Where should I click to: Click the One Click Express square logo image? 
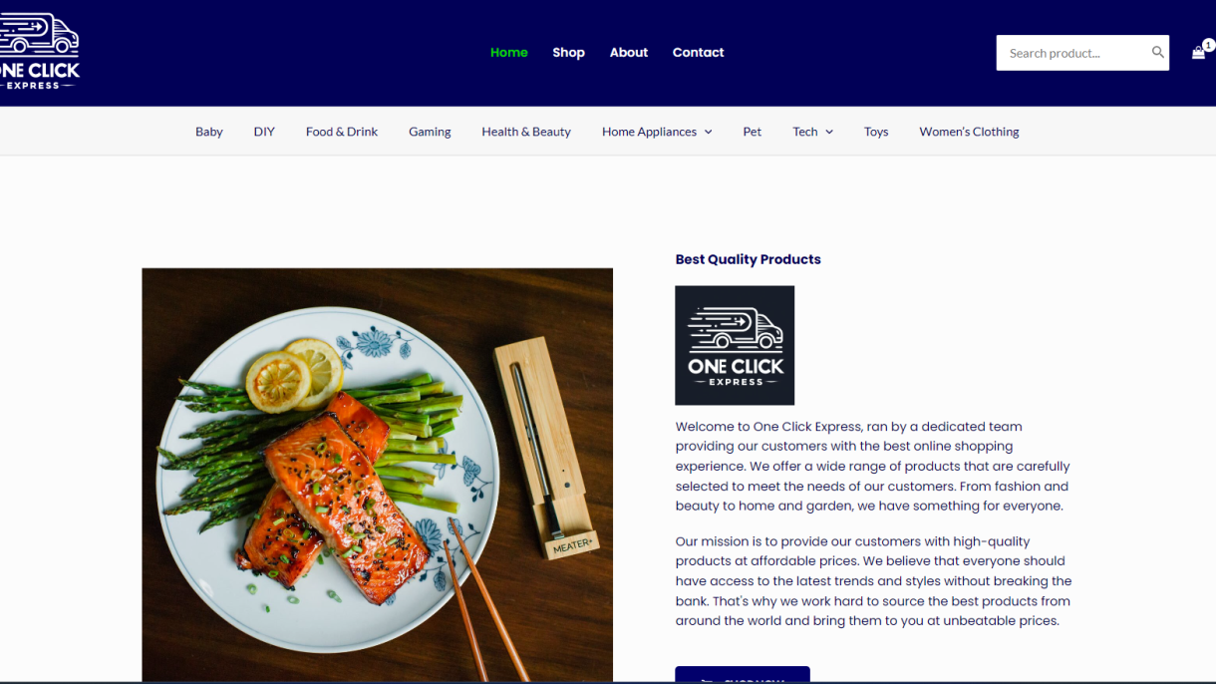735,345
